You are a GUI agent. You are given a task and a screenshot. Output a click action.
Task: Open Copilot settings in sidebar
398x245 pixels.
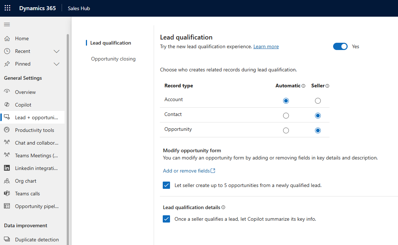click(8, 104)
